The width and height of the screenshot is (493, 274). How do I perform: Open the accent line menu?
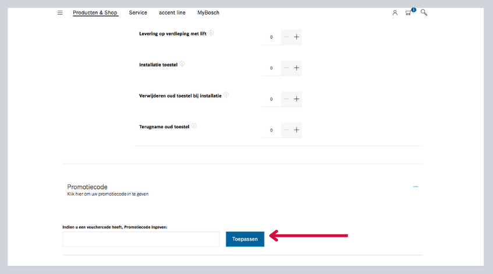(x=172, y=12)
